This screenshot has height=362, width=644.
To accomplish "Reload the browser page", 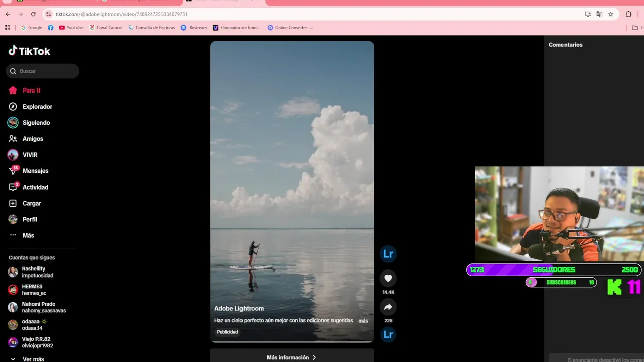I will pos(33,14).
